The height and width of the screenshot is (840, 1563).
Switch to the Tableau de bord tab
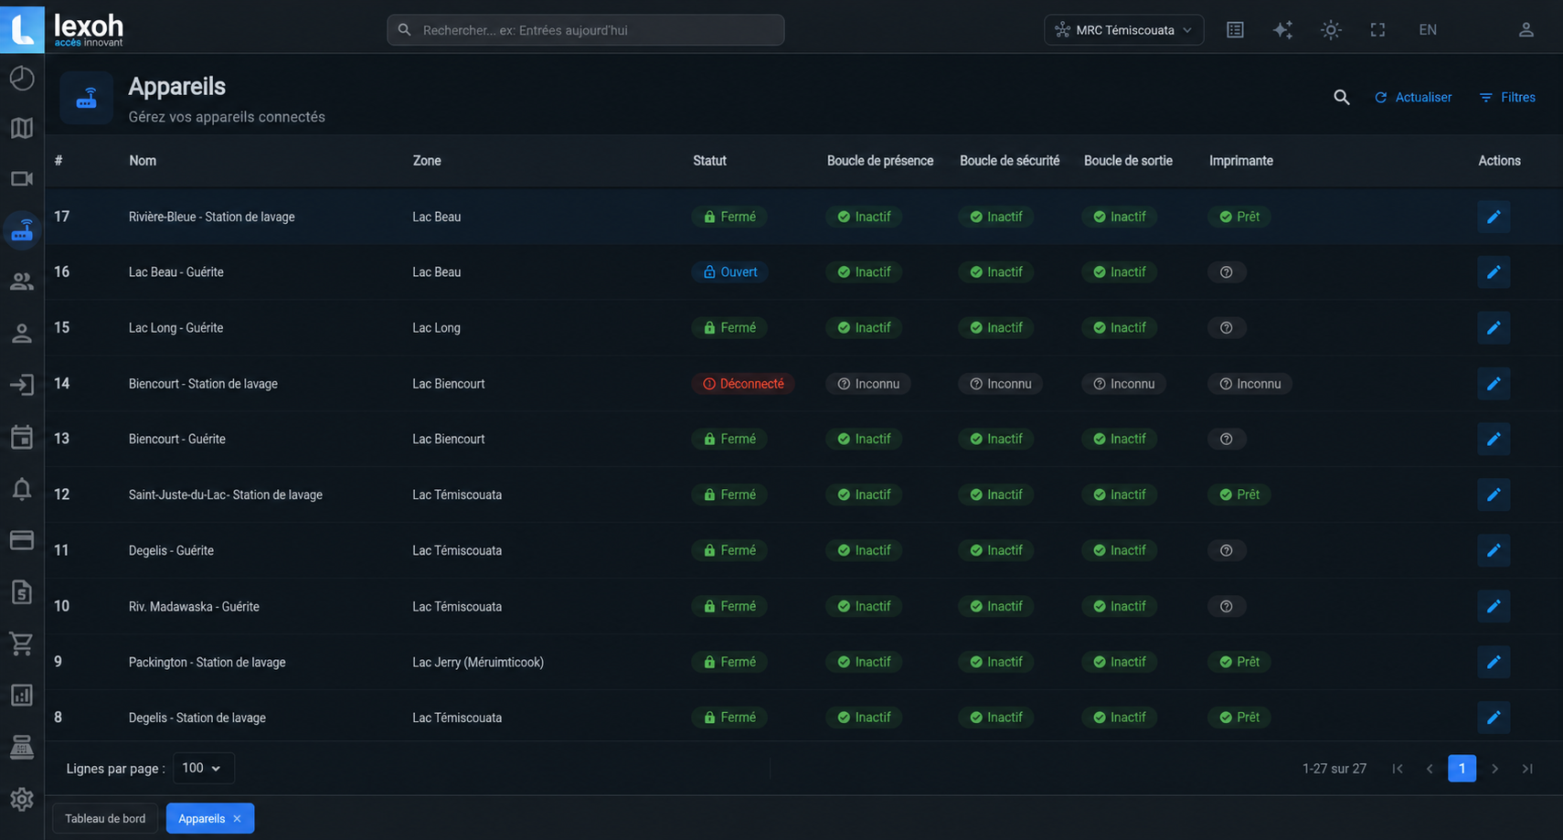pos(105,818)
